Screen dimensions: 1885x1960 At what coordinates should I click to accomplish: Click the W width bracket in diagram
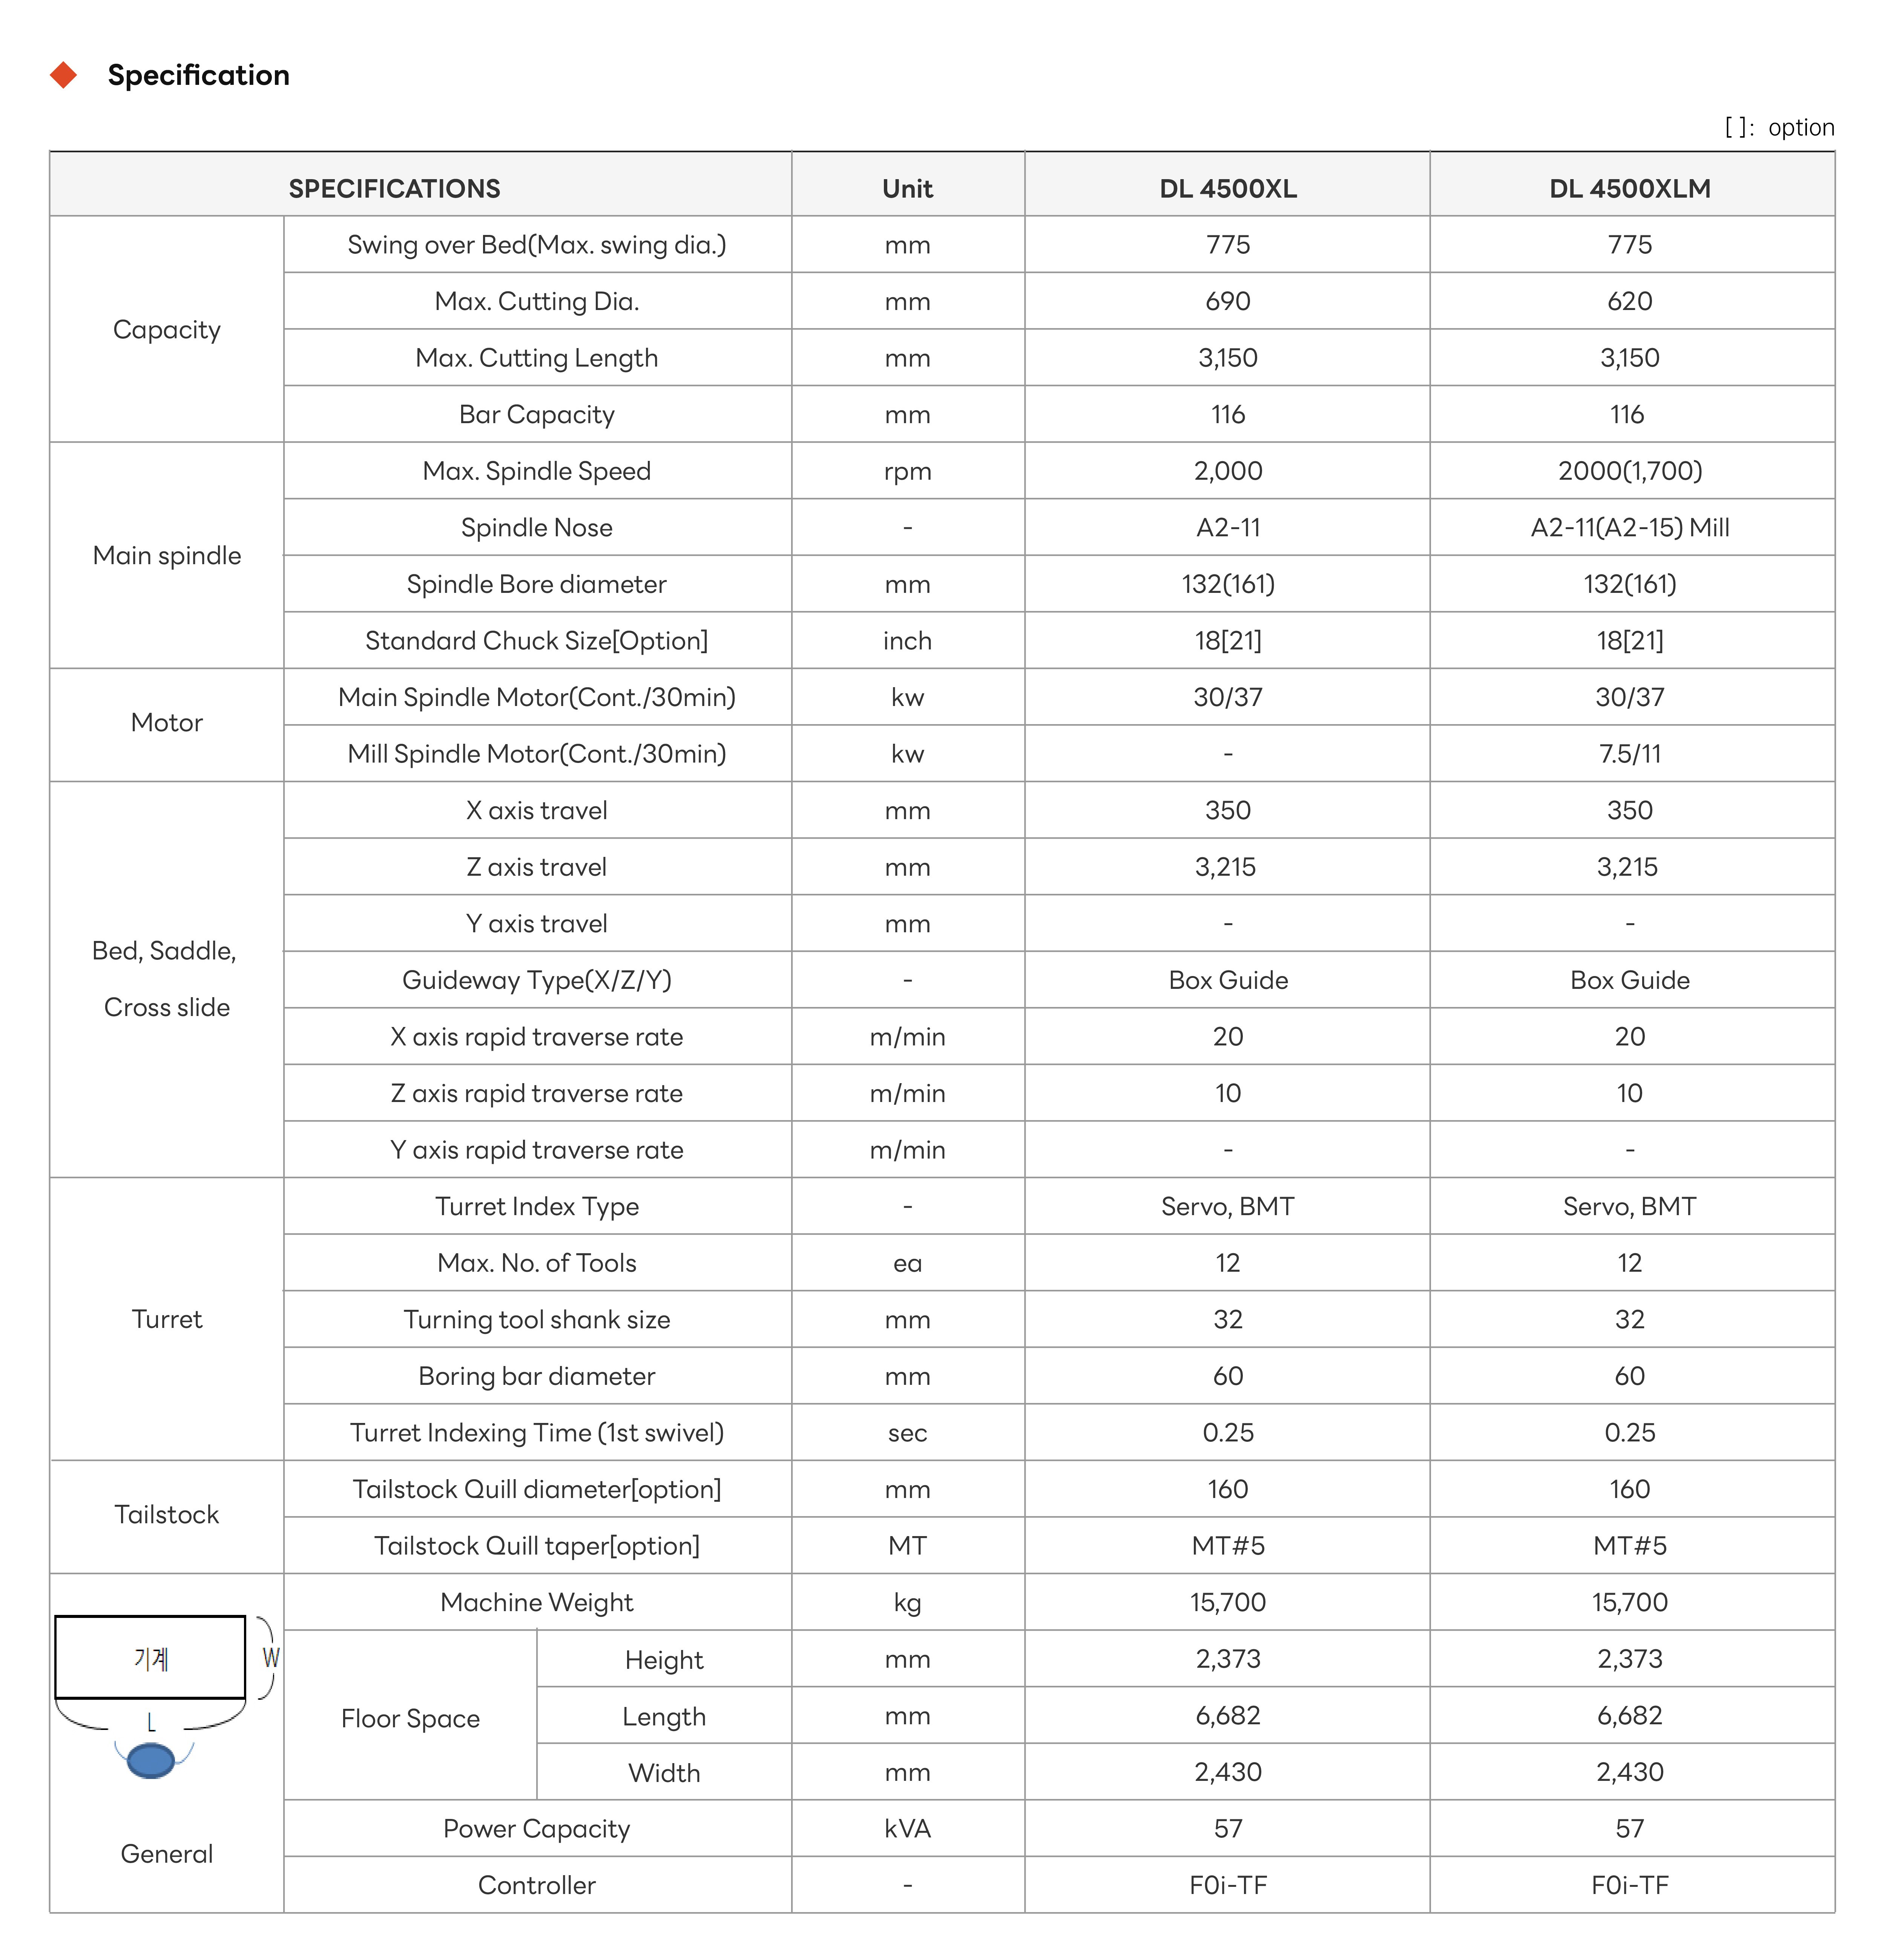[268, 1657]
